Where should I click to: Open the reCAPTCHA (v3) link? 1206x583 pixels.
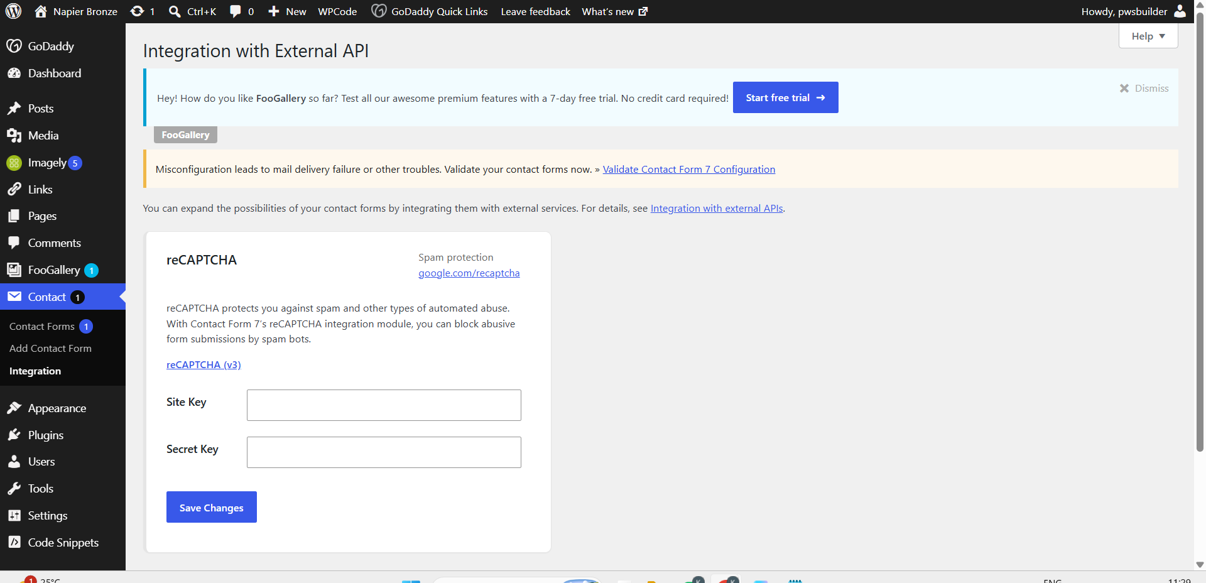pos(204,364)
